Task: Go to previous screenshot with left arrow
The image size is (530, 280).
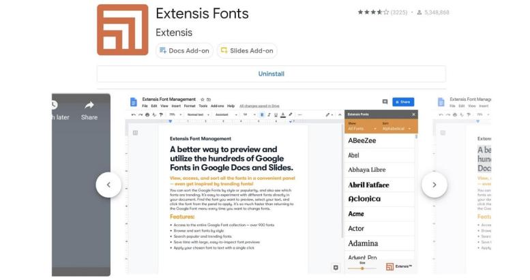Action: click(x=108, y=185)
